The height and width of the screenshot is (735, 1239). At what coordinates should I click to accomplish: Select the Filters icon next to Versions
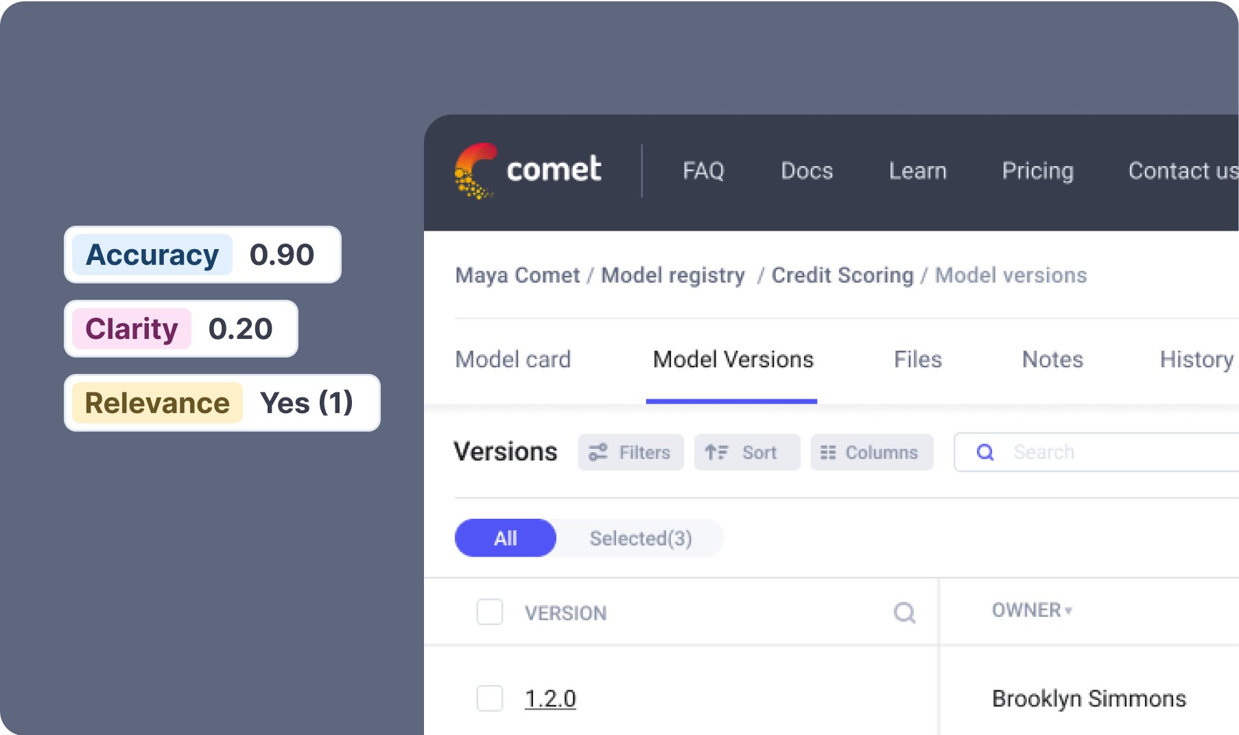pos(598,452)
